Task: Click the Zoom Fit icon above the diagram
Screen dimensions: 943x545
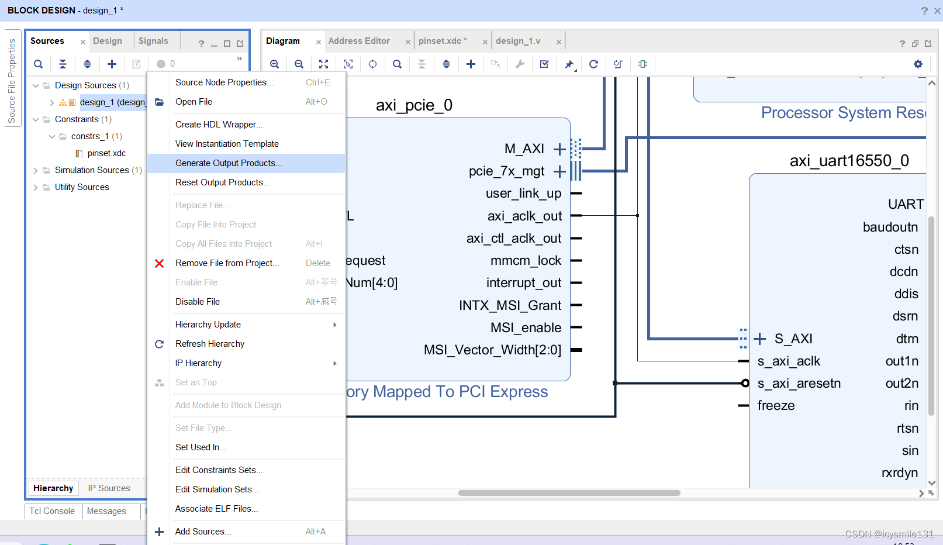Action: (323, 64)
